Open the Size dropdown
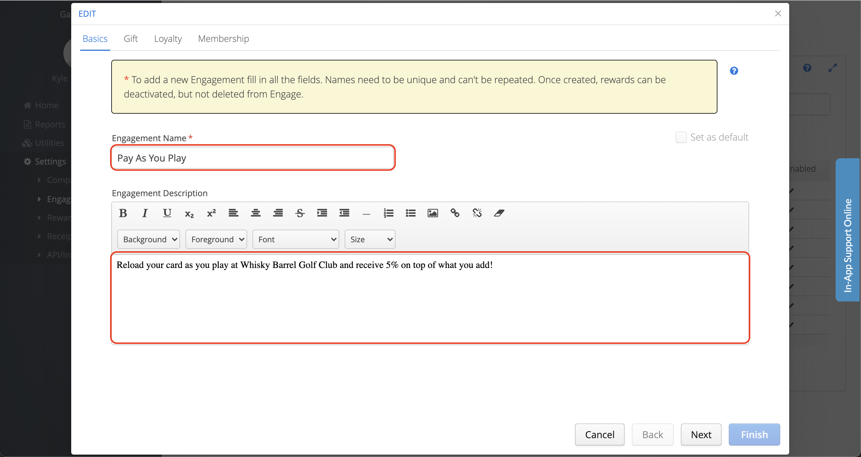 point(370,239)
